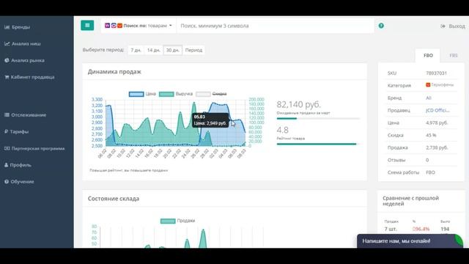
Task: Click the price value 4,978 руб.
Action: [x=437, y=123]
